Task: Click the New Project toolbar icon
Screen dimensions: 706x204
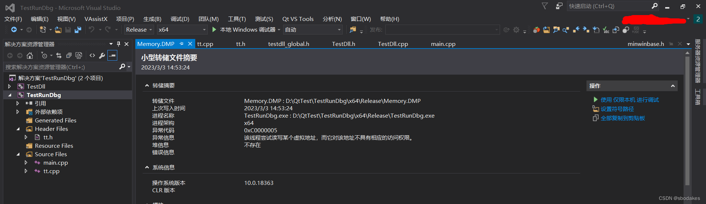Action: click(43, 30)
